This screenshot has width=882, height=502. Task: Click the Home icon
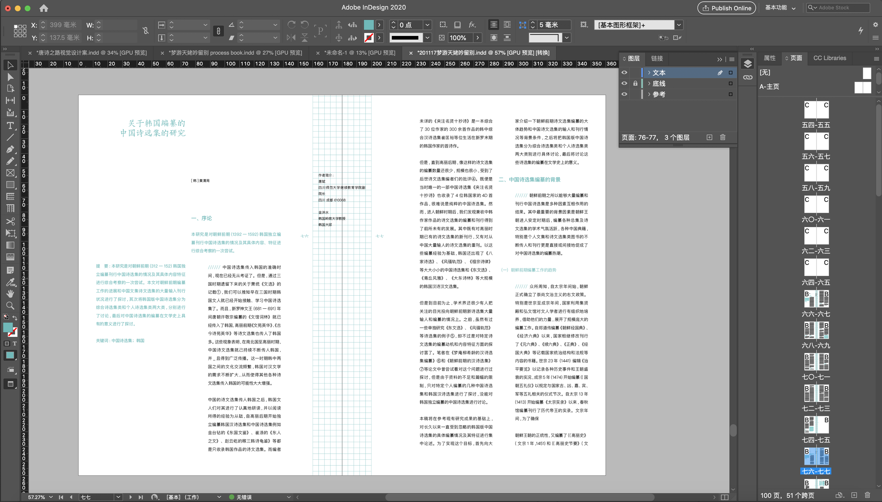click(x=44, y=8)
